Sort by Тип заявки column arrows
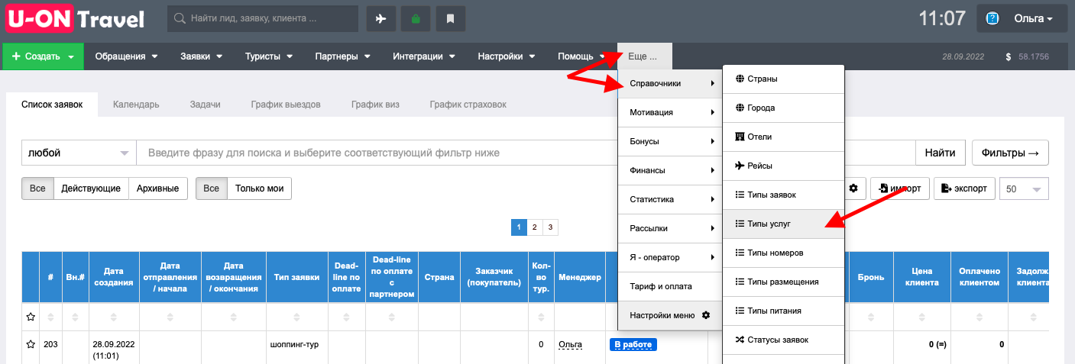This screenshot has width=1075, height=364. click(x=296, y=316)
